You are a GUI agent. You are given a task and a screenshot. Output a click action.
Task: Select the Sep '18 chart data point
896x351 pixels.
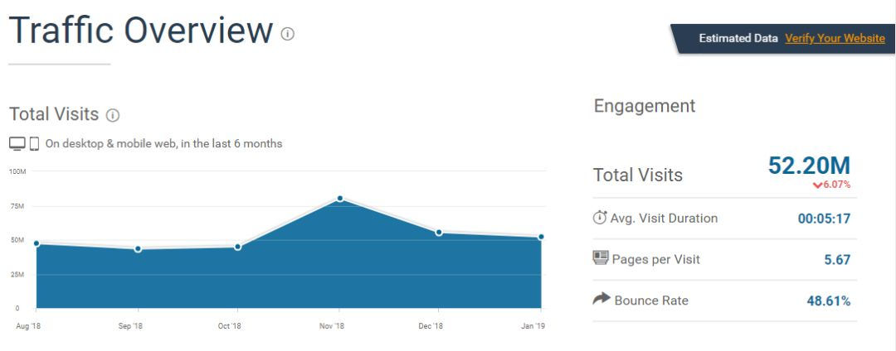[x=138, y=249]
